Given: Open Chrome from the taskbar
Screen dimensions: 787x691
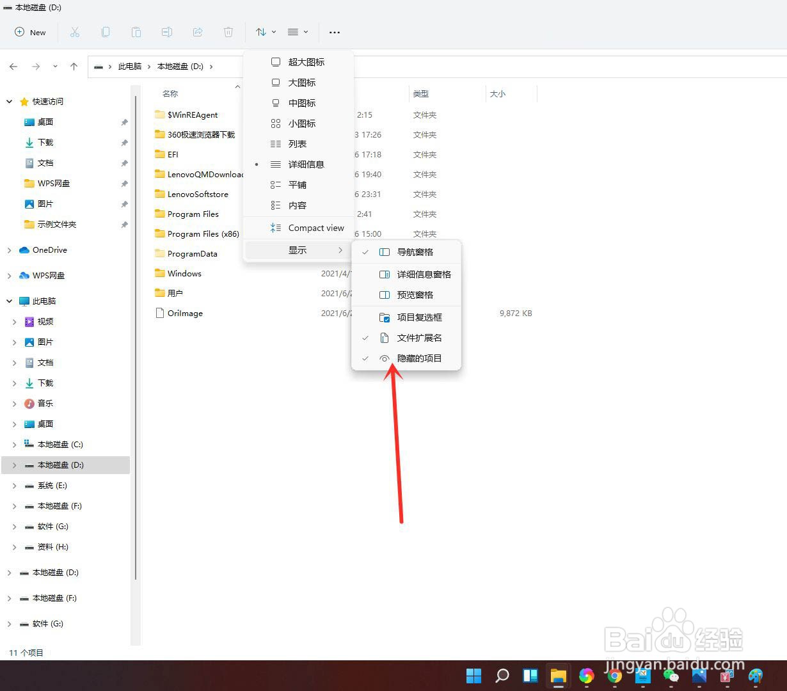Looking at the screenshot, I should click(x=615, y=676).
